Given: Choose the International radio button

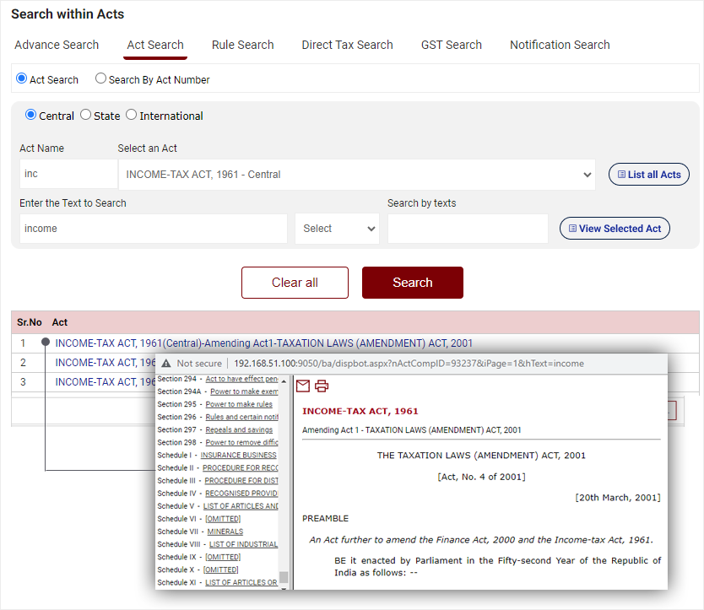Looking at the screenshot, I should (131, 115).
